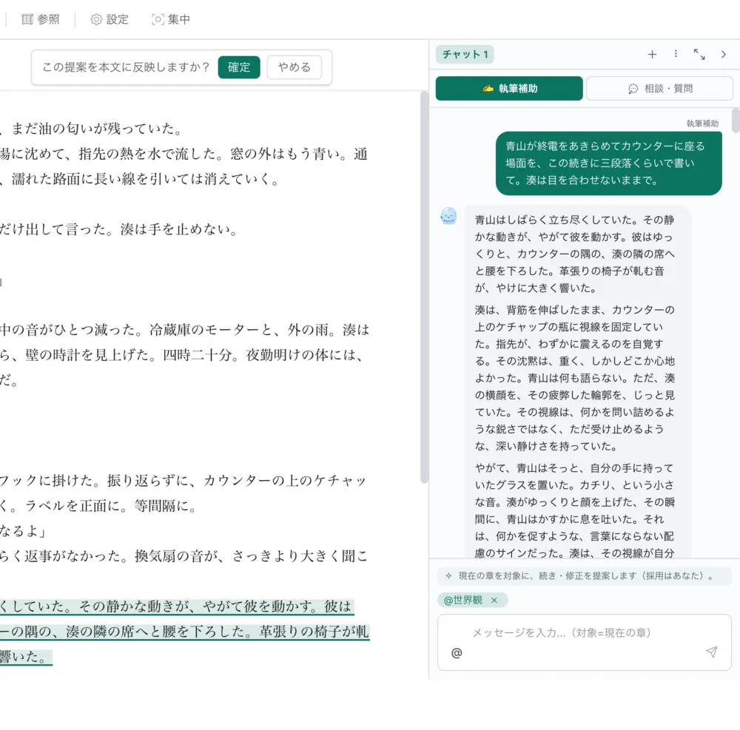Image resolution: width=740 pixels, height=730 pixels.
Task: Click editor line 湊は手を止めない。
Action: pyautogui.click(x=181, y=229)
